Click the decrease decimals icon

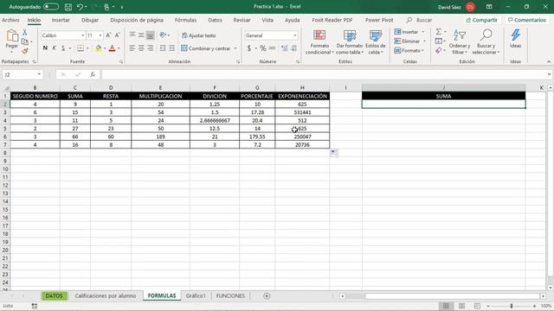293,48
